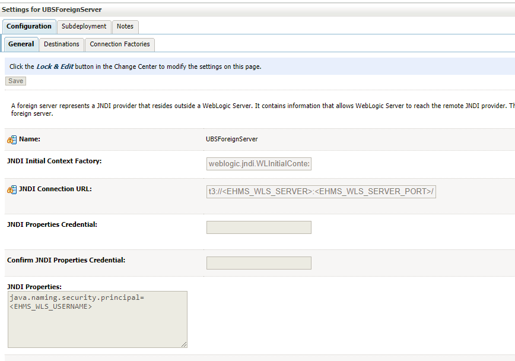Viewport: 515px width, 361px height.
Task: Click the JNDI Connection URL label
Action: click(55, 189)
